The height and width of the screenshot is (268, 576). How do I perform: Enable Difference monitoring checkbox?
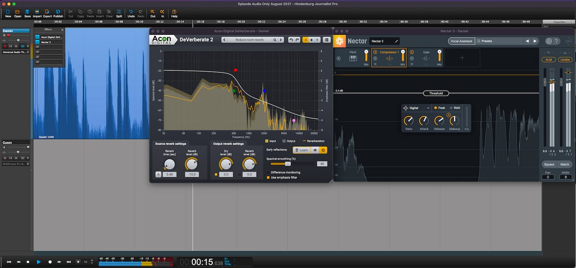pyautogui.click(x=268, y=172)
